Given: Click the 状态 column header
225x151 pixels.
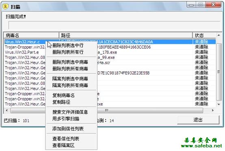Looking at the screenshot, I should pyautogui.click(x=204, y=35).
